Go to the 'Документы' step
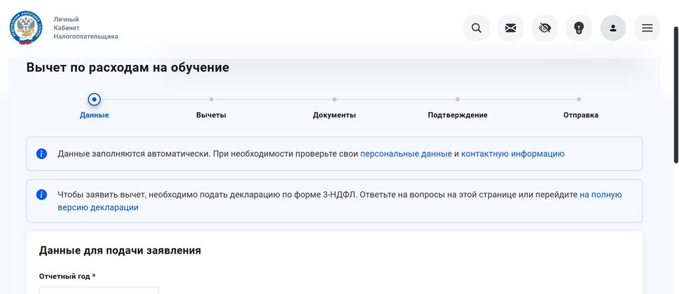 point(334,115)
